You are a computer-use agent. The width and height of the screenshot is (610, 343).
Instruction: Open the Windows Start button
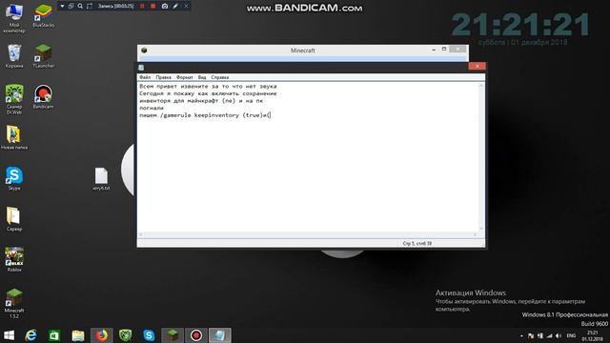click(x=9, y=335)
